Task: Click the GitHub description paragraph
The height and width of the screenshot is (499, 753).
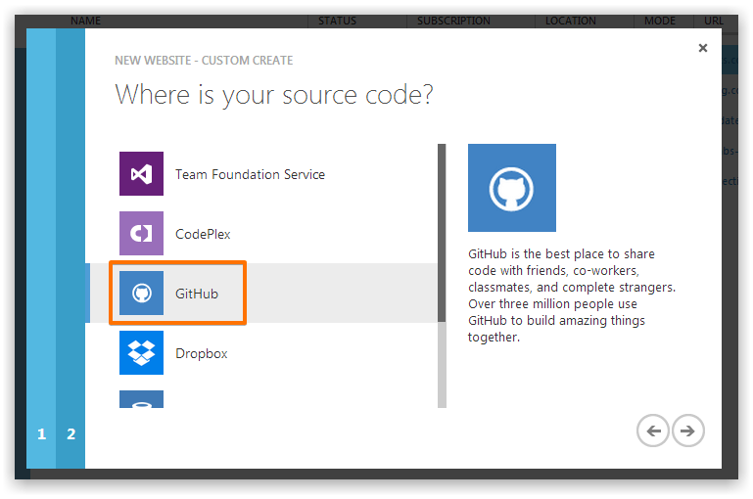Action: pyautogui.click(x=572, y=295)
